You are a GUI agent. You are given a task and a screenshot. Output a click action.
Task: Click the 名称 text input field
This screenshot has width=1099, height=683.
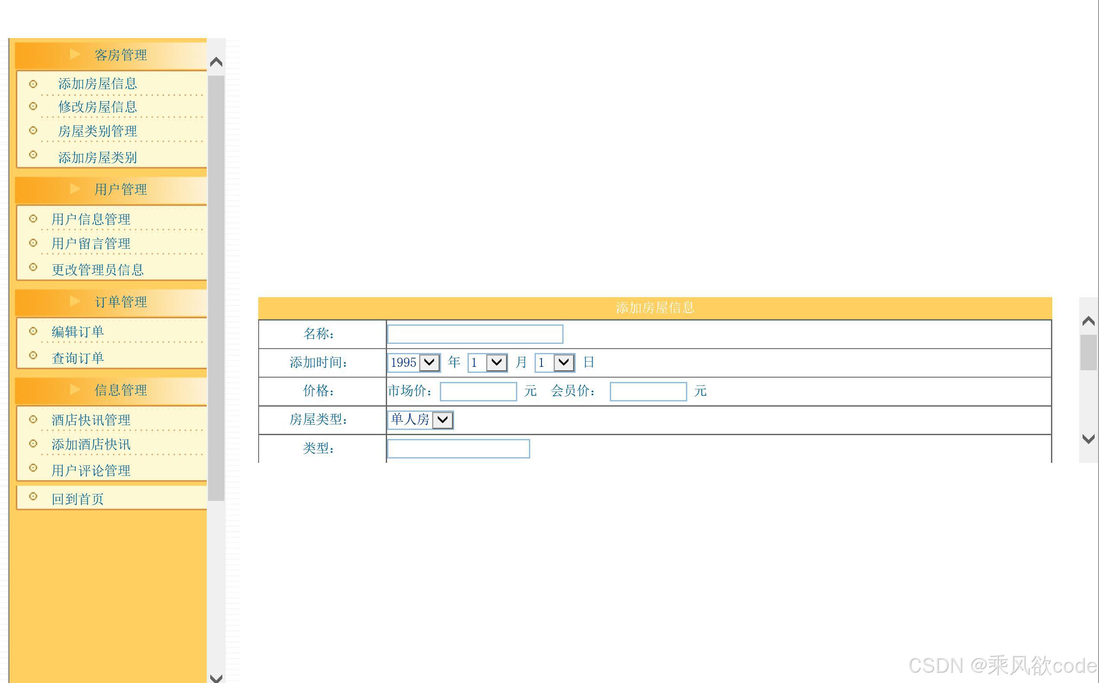tap(475, 334)
